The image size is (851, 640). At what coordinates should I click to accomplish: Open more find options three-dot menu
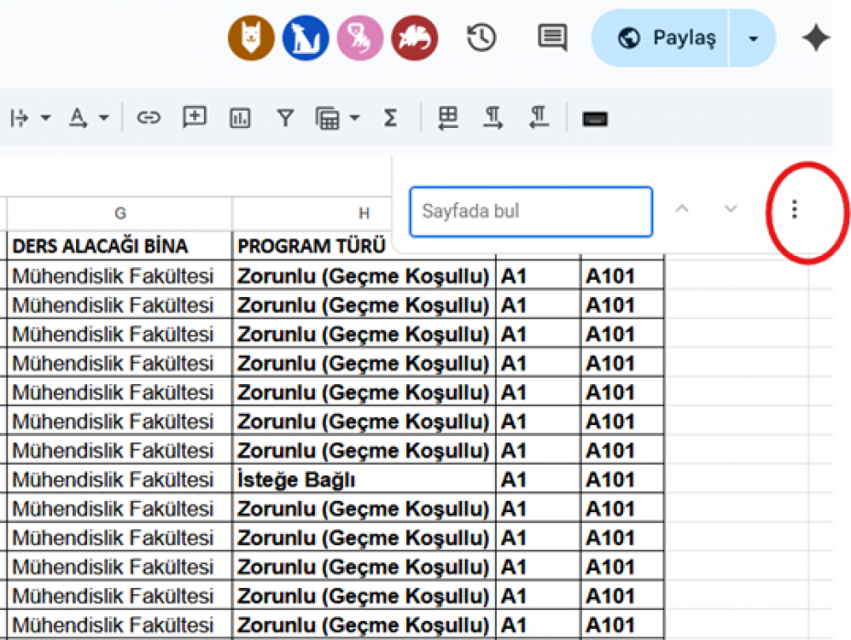click(x=793, y=209)
